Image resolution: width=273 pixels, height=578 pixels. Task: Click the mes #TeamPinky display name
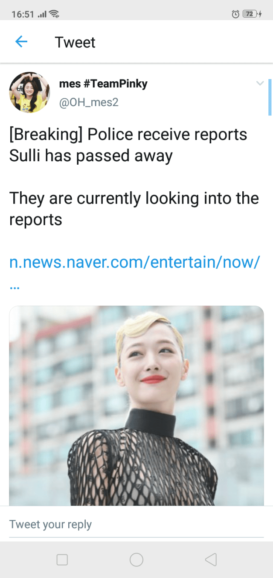coord(103,84)
